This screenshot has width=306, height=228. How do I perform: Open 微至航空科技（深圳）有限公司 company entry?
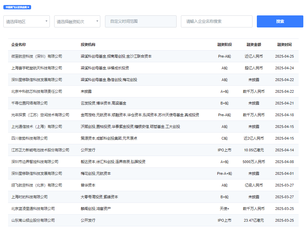[37, 56]
